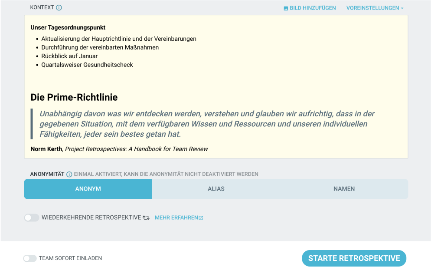The height and width of the screenshot is (280, 431).
Task: Select the Anonym option
Action: tap(88, 189)
